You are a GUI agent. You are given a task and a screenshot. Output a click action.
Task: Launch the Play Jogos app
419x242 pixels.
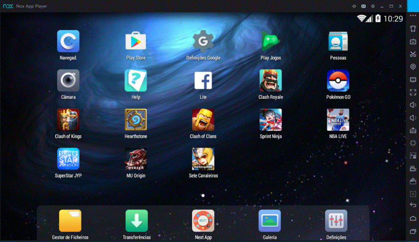click(x=270, y=41)
